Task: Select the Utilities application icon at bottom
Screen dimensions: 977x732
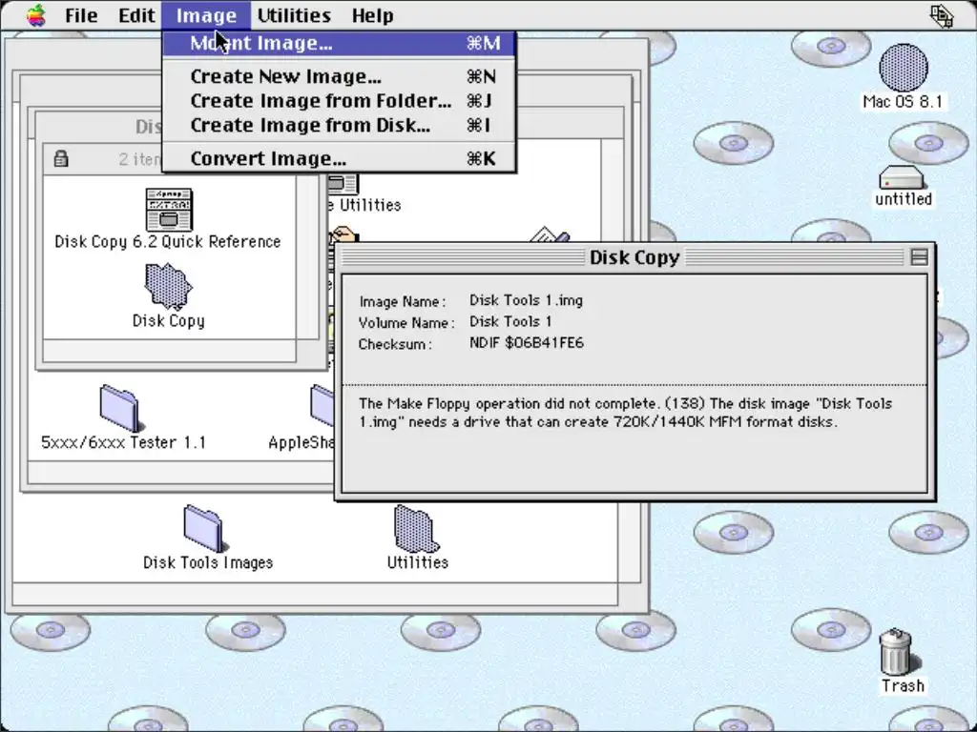Action: pos(417,528)
